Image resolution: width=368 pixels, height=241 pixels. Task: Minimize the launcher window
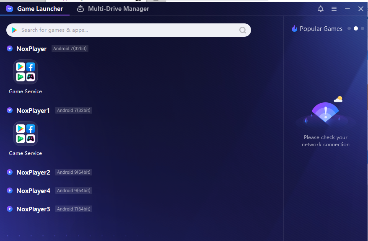[347, 9]
